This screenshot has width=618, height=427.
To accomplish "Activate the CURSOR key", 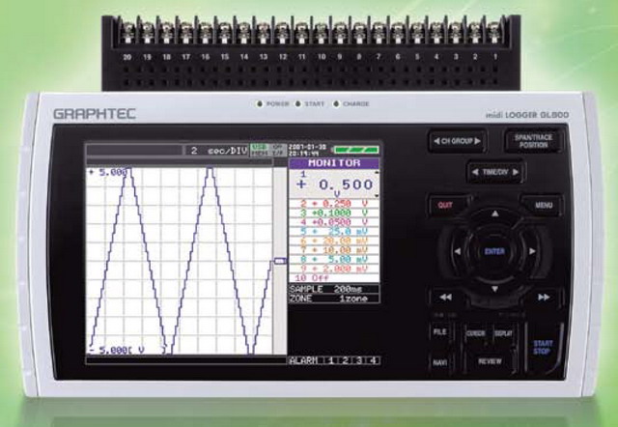I will 476,333.
